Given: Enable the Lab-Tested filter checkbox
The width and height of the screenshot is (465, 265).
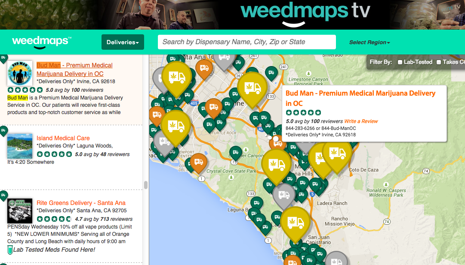Looking at the screenshot, I should point(400,62).
